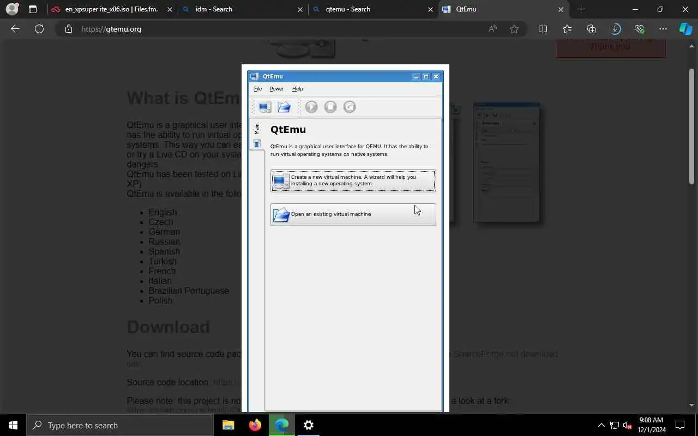This screenshot has width=698, height=436.
Task: Open File Explorer from the taskbar
Action: tap(228, 425)
